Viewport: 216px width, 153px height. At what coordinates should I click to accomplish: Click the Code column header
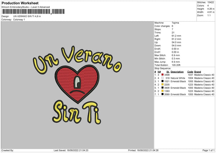[190, 72]
